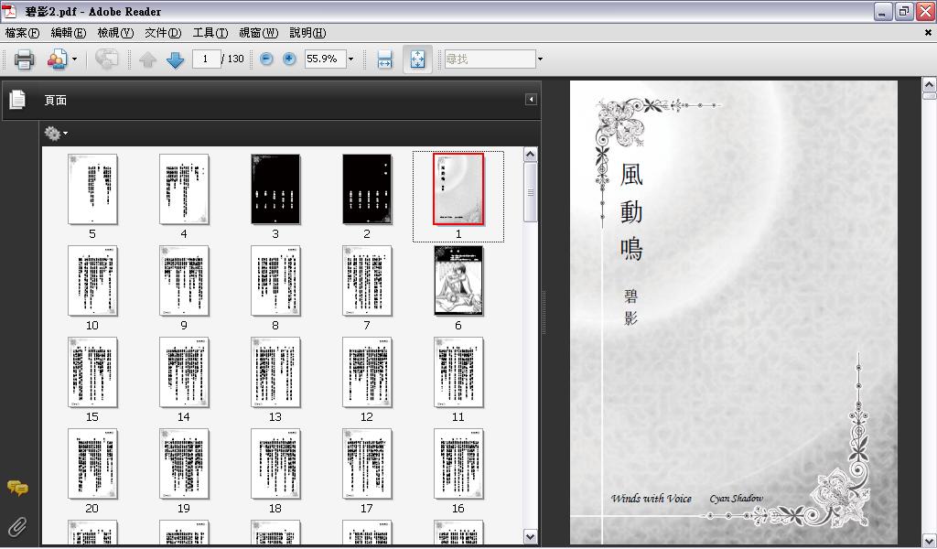
Task: Open the 檢視(V) menu
Action: (115, 33)
